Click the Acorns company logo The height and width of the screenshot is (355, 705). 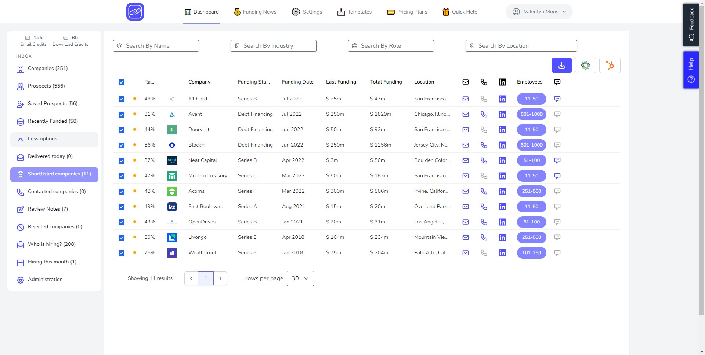(x=172, y=191)
